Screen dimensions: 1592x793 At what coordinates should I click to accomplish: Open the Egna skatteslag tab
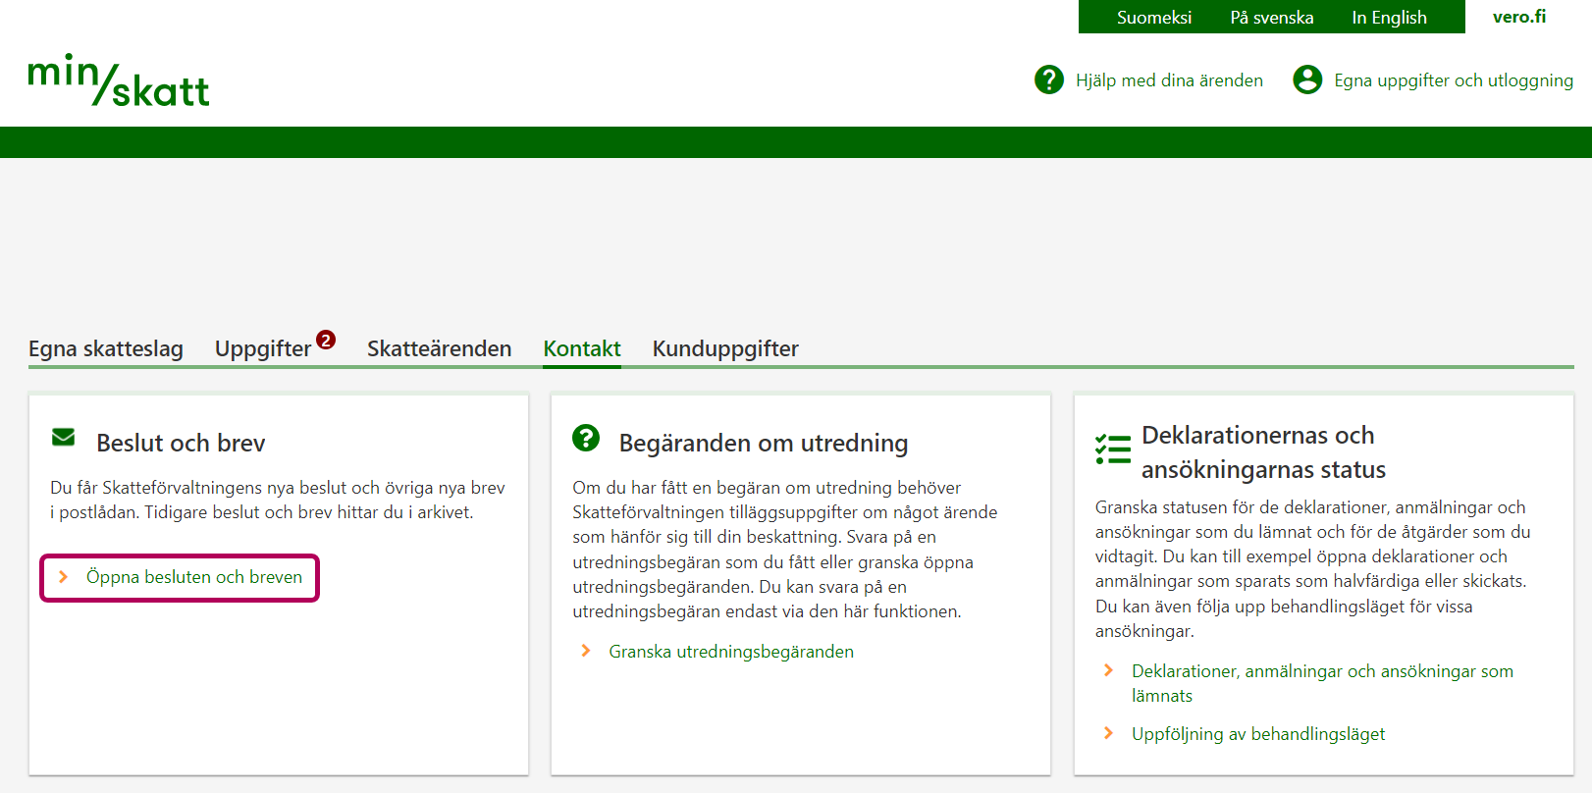tap(106, 348)
